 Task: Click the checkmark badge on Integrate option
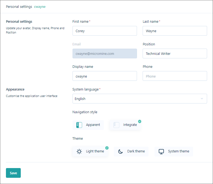pyautogui.click(x=140, y=121)
